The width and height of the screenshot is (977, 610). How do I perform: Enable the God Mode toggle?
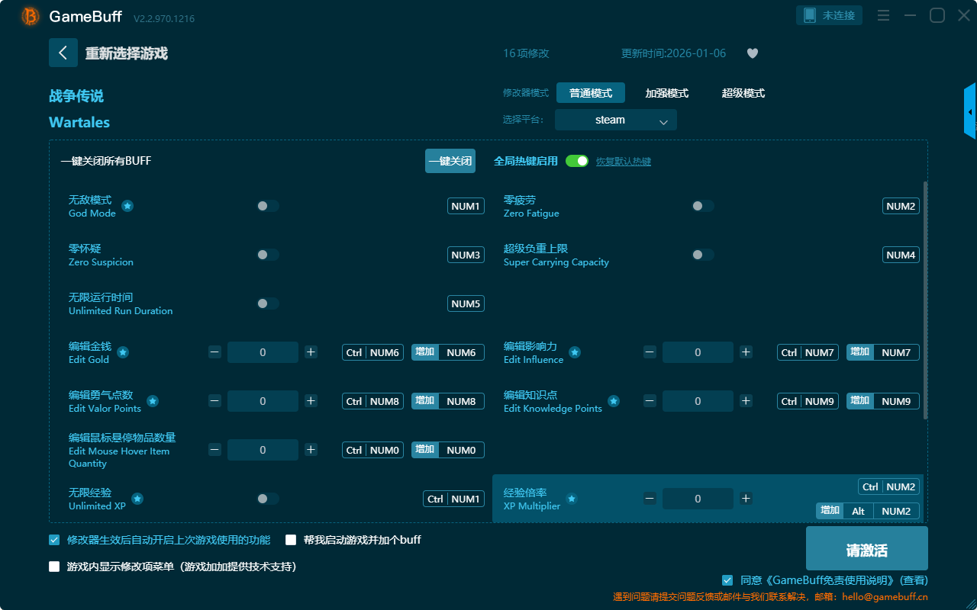point(268,206)
